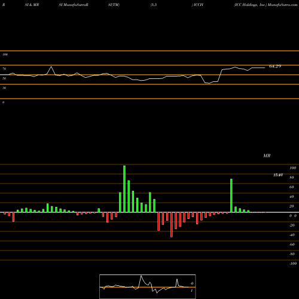
Task: Click the SI & MR header label
Action: [32, 5]
